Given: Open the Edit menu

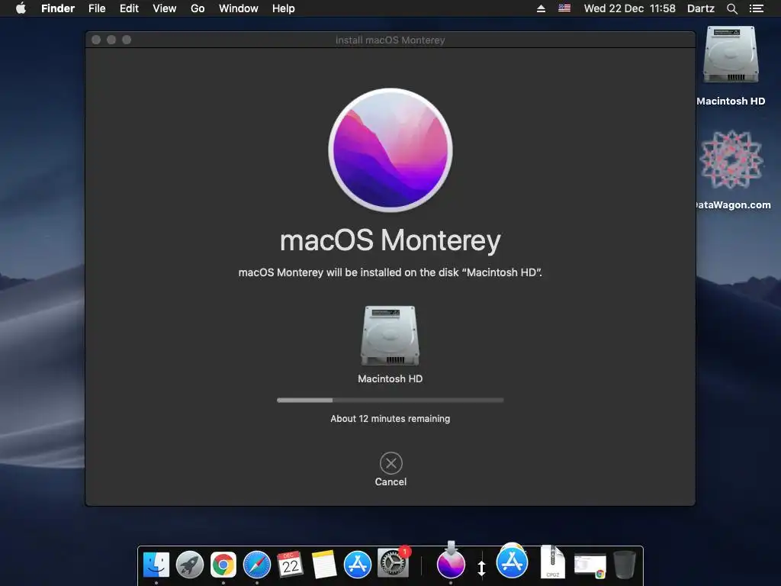Looking at the screenshot, I should pyautogui.click(x=129, y=8).
